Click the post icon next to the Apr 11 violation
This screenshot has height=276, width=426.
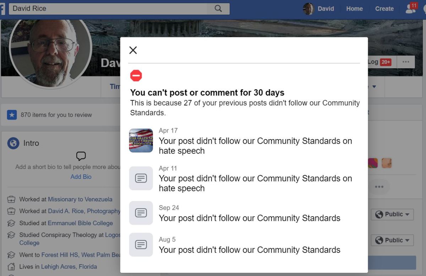tap(141, 178)
